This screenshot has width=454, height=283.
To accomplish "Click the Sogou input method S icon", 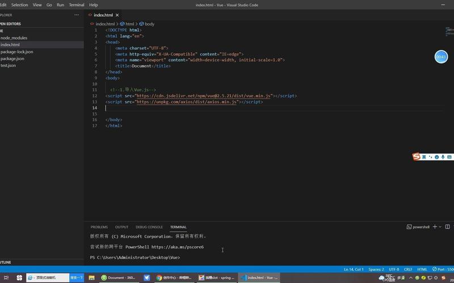I will tap(417, 157).
